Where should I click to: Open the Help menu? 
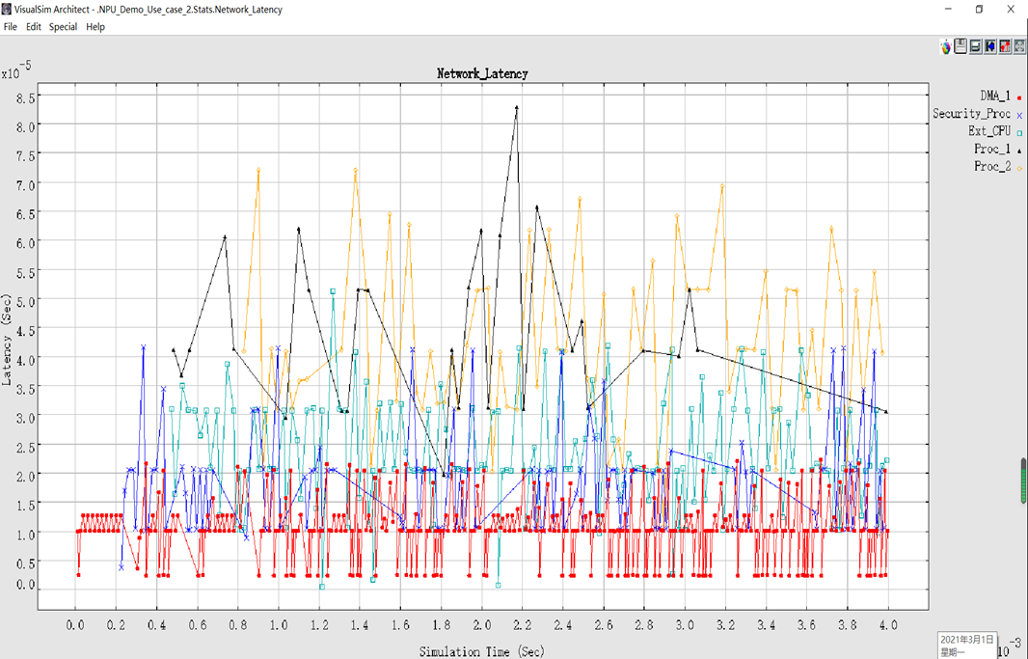[95, 27]
